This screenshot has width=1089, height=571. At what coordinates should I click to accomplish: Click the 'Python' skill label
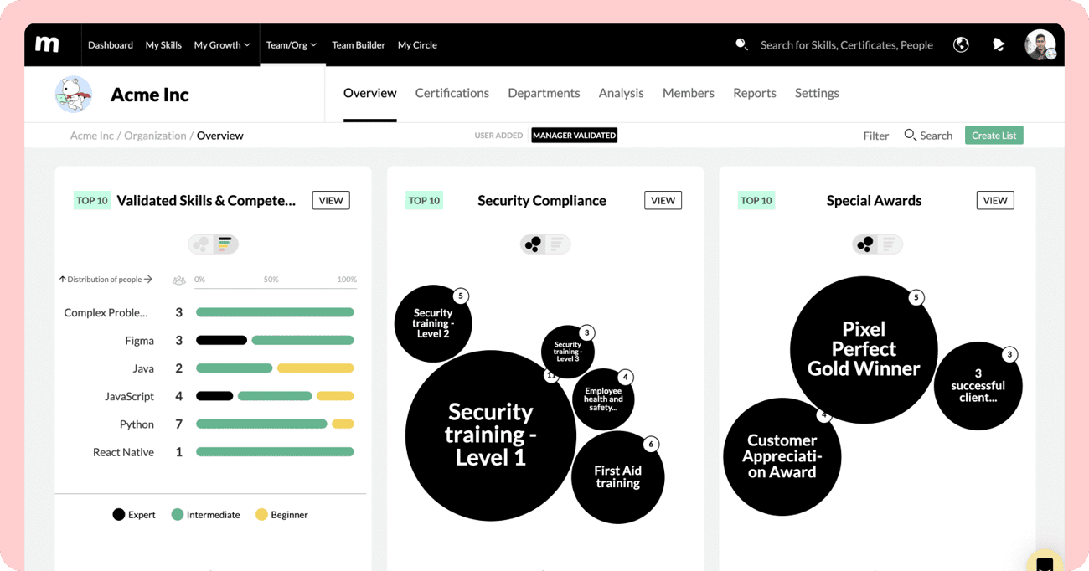(x=137, y=424)
